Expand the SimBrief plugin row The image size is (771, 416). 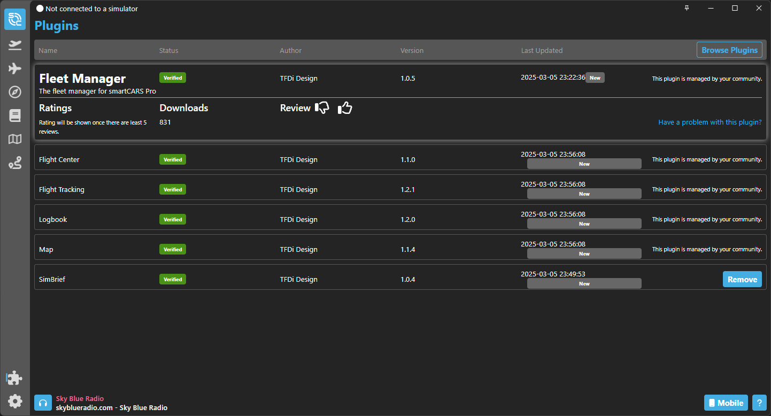(x=400, y=277)
